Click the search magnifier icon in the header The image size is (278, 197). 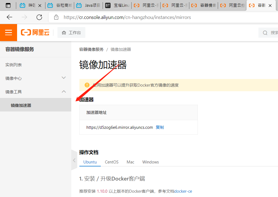click(265, 32)
